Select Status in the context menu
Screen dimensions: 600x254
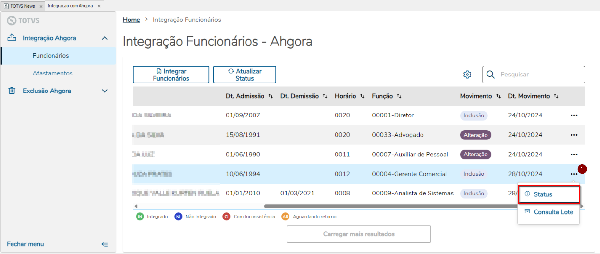coord(549,194)
